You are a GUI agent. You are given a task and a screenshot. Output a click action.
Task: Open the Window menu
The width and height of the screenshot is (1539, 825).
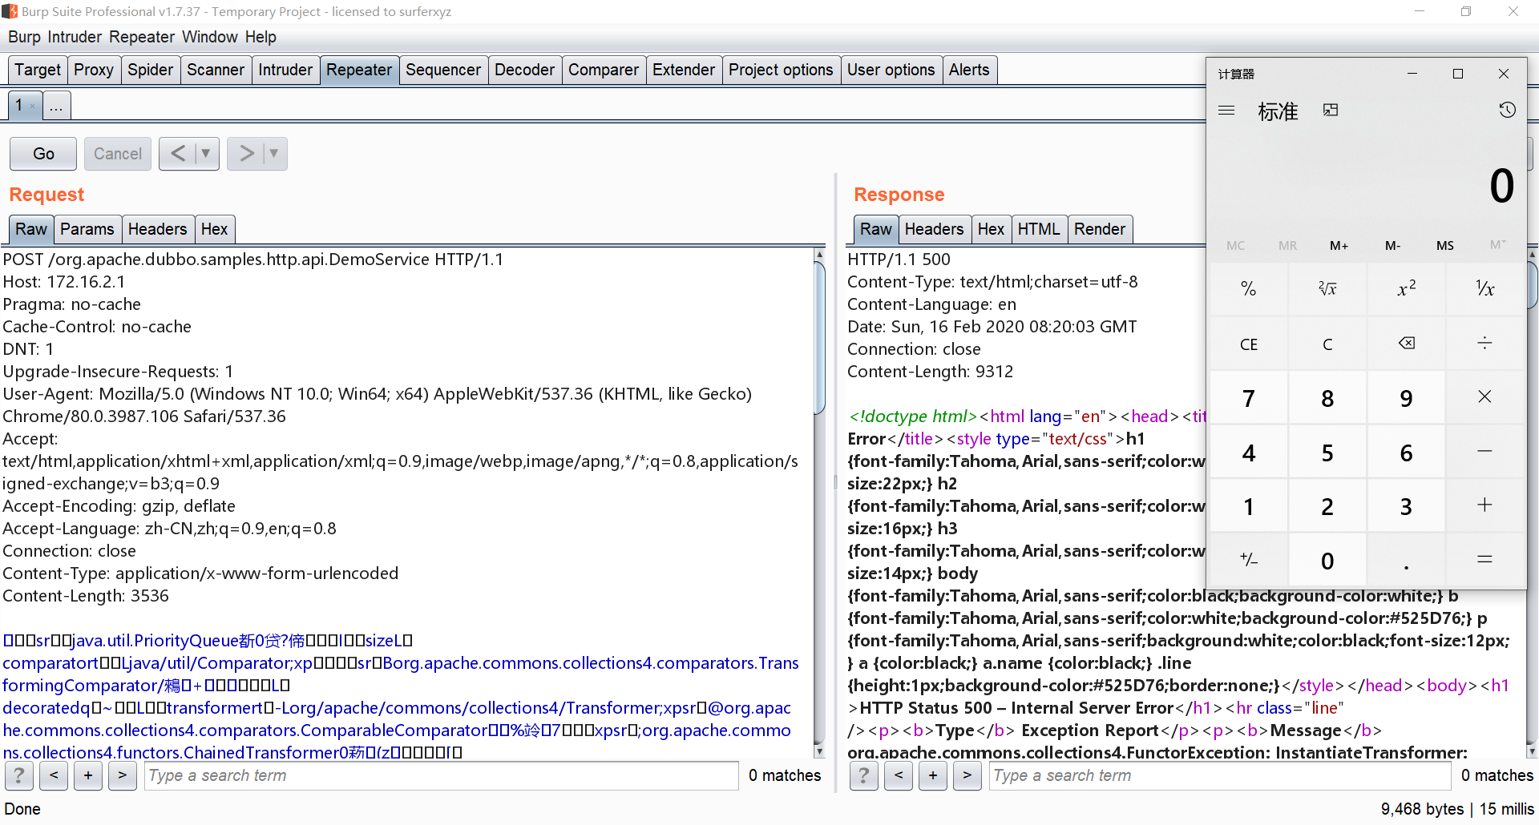(210, 37)
